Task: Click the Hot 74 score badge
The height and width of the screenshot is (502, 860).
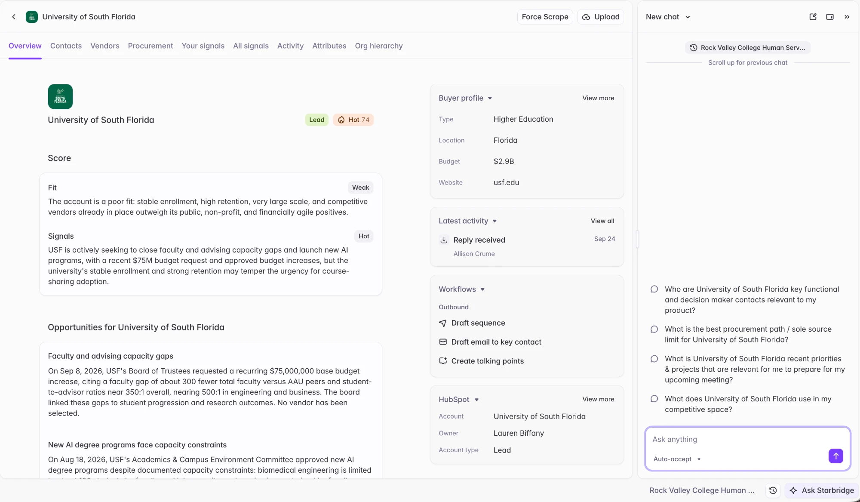Action: 353,120
